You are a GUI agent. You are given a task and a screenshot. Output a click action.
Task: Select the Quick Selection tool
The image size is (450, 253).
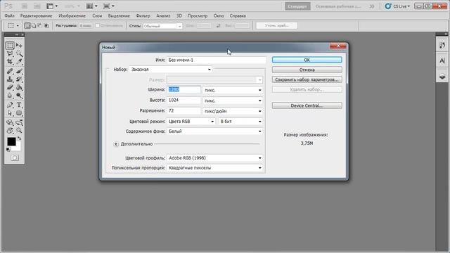[19, 53]
